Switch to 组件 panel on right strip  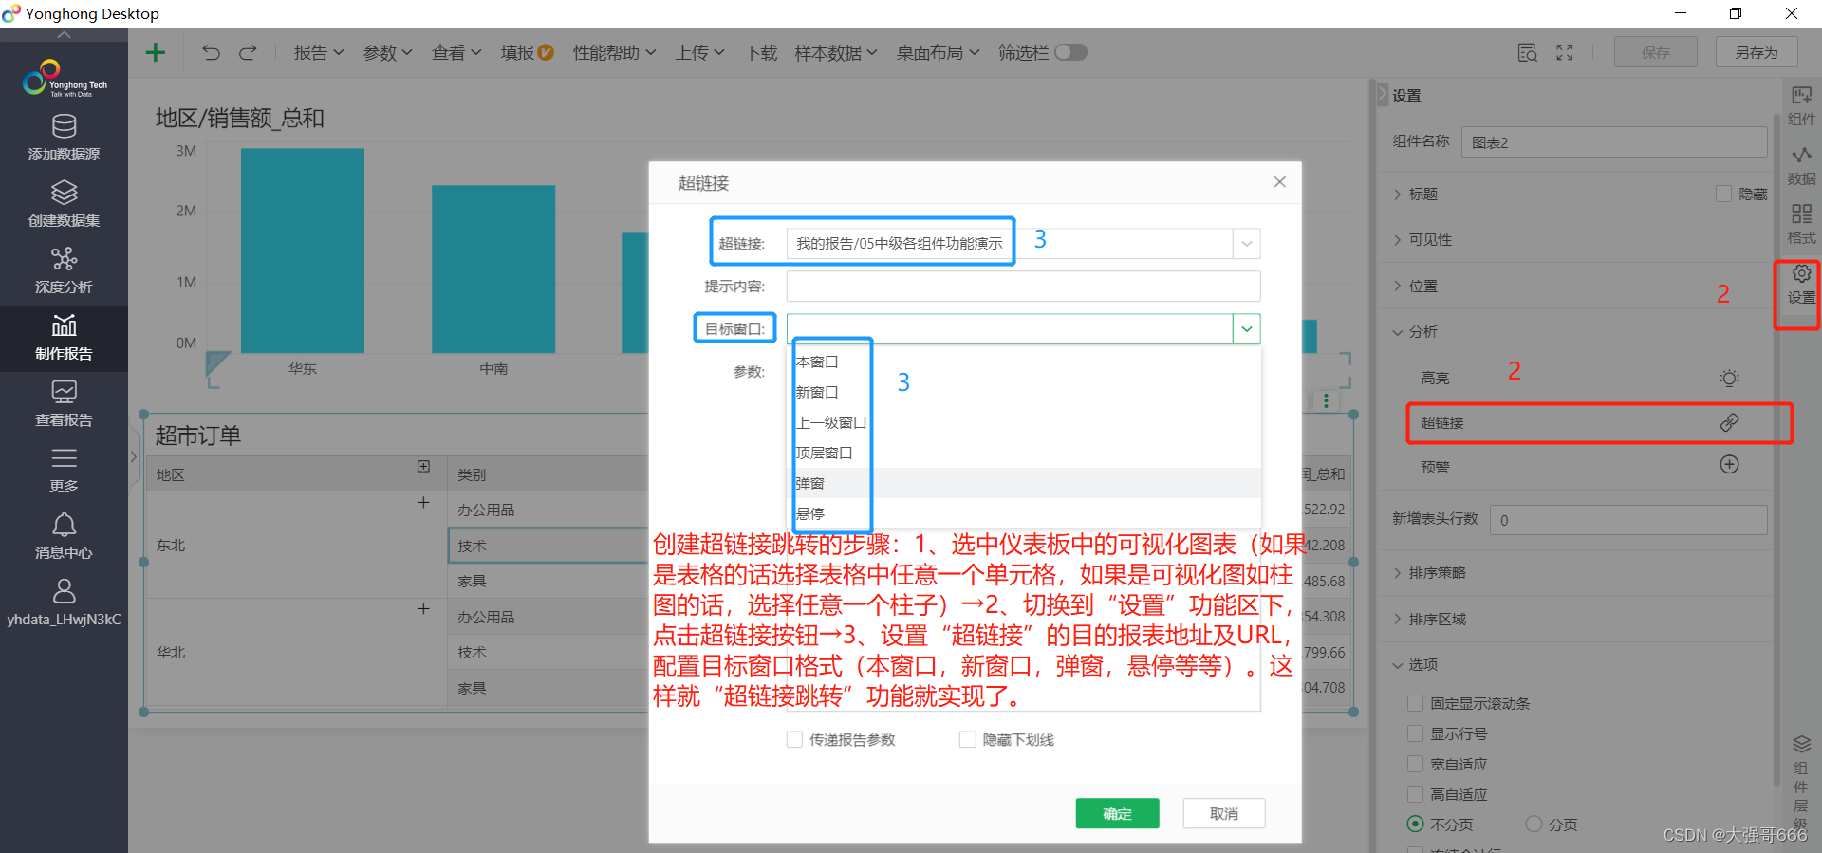coord(1801,105)
